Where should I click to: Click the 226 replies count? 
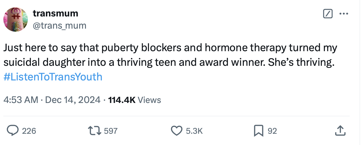click(x=29, y=131)
